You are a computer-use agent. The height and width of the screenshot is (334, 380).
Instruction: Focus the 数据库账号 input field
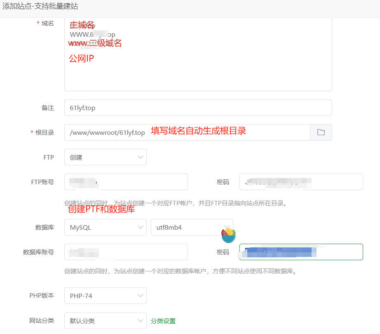126,252
